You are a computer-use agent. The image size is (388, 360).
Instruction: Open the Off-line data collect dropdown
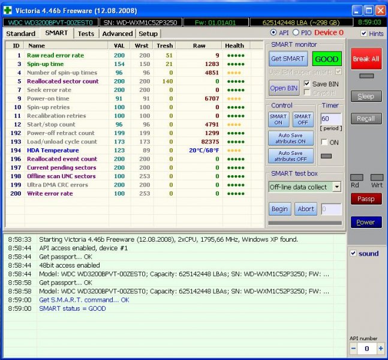[336, 187]
